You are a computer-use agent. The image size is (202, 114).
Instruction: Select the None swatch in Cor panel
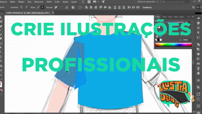pyautogui.click(x=156, y=40)
